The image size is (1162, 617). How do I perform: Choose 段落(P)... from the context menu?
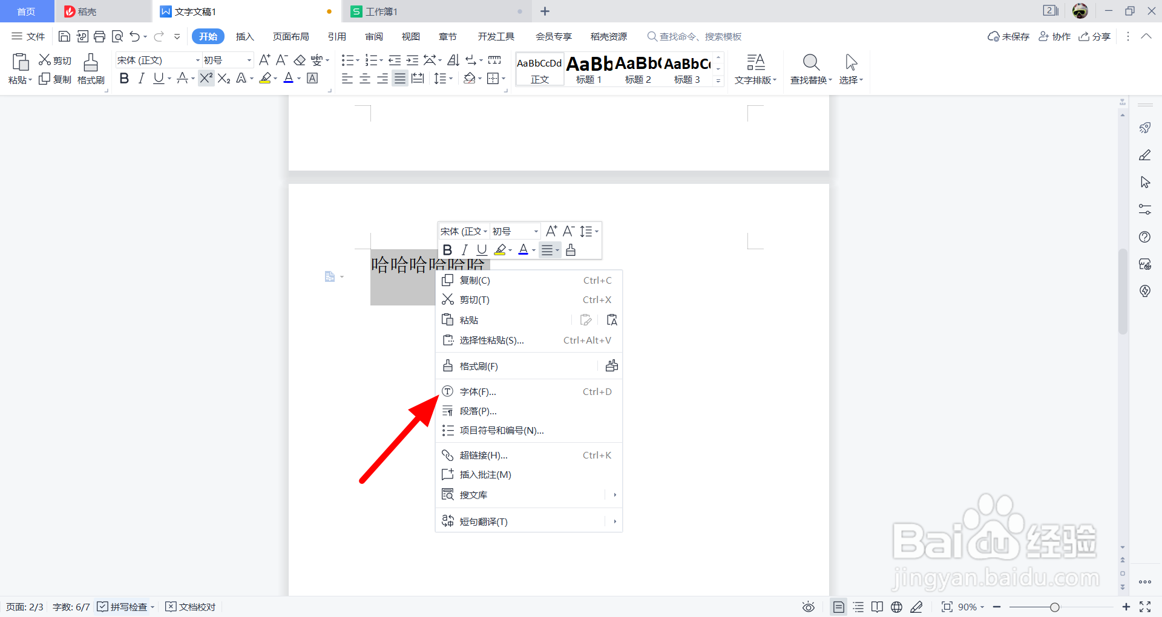(529, 411)
